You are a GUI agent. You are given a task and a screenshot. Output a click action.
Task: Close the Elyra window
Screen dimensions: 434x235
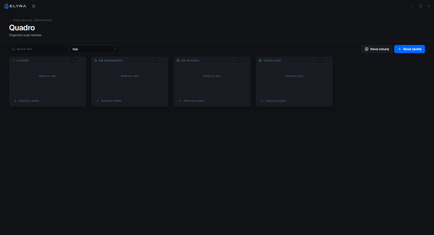428,6
